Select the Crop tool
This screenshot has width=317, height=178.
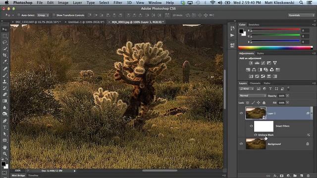click(4, 55)
